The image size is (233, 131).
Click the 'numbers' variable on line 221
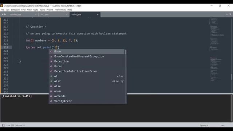(41, 40)
